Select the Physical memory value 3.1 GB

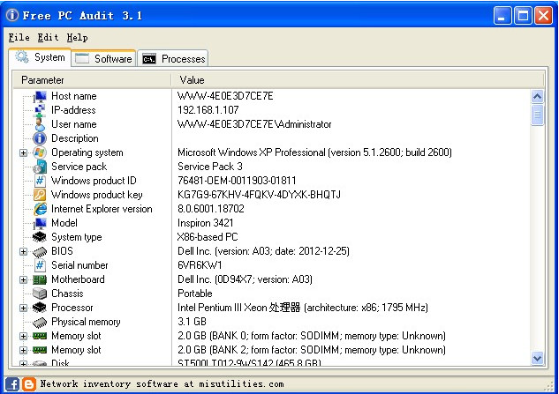(192, 322)
